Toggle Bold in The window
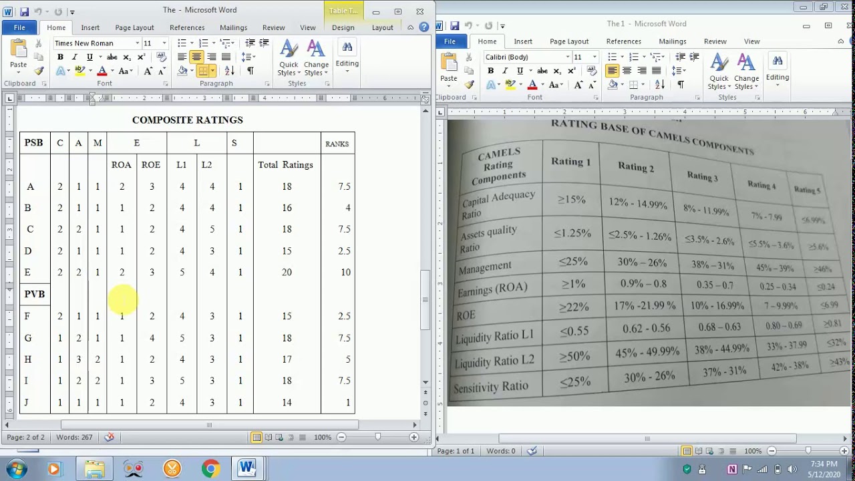 coord(60,57)
